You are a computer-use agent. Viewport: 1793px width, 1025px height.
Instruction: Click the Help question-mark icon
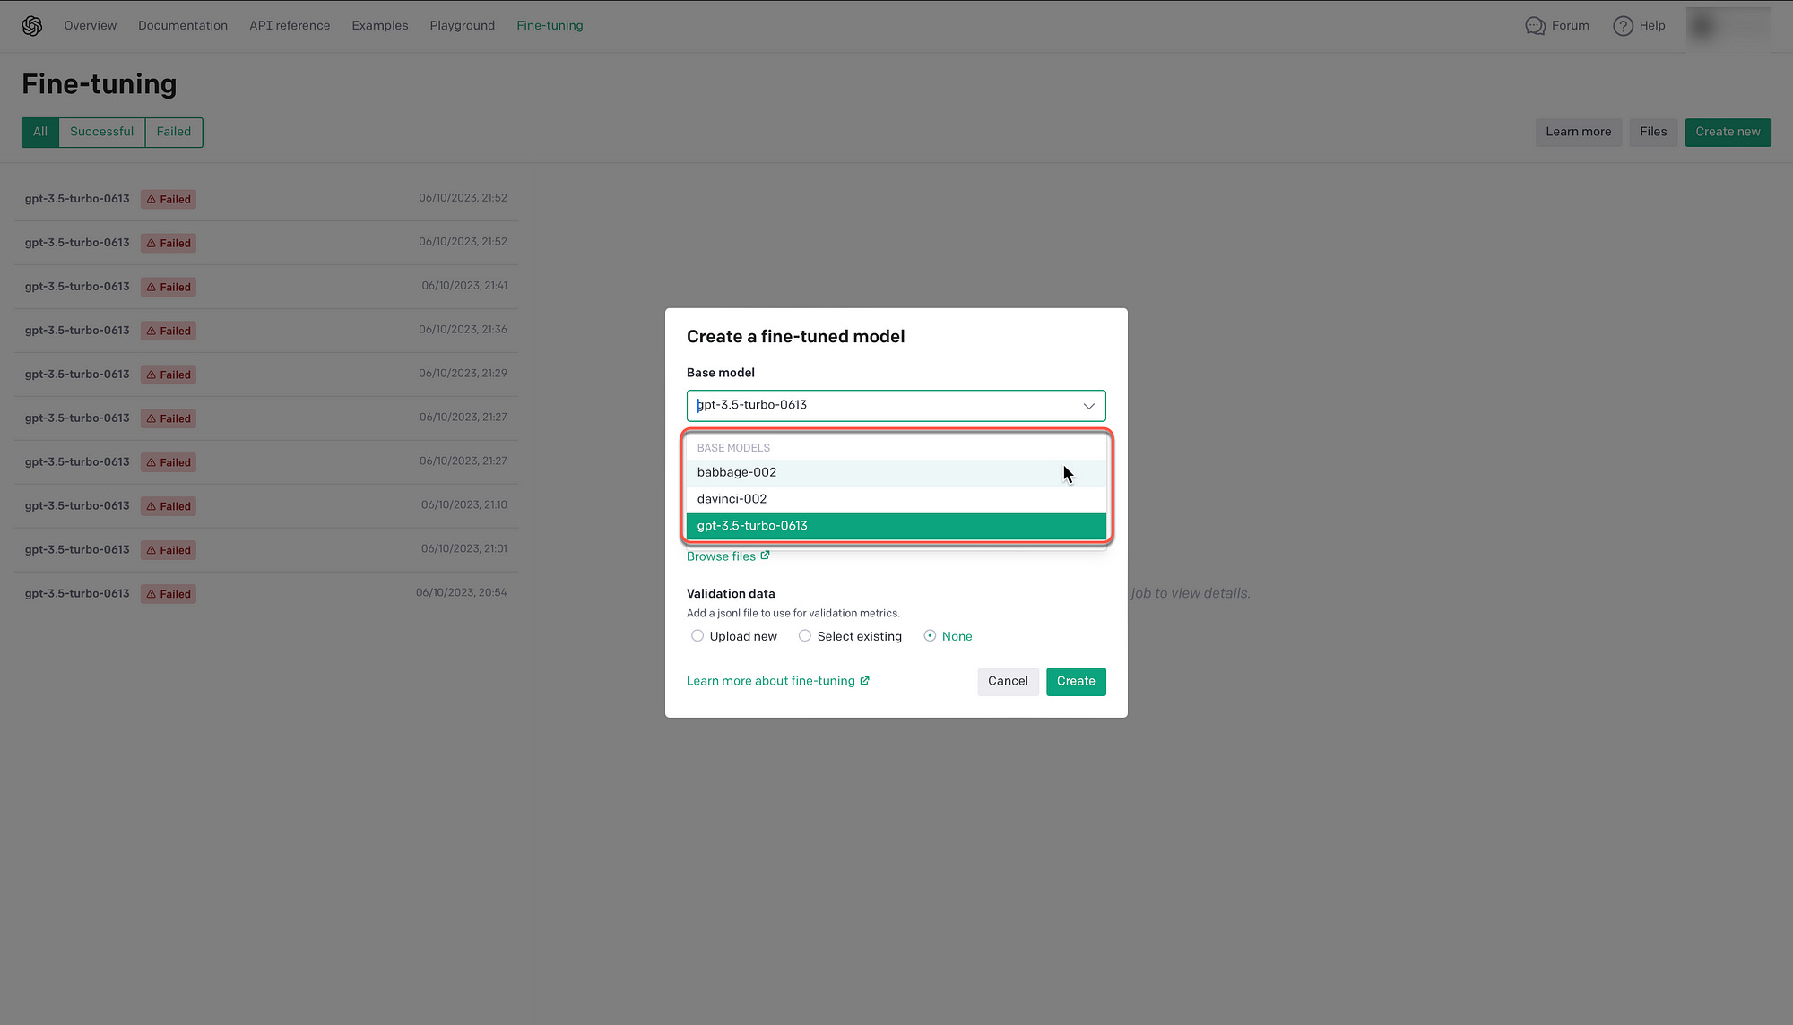(1623, 25)
